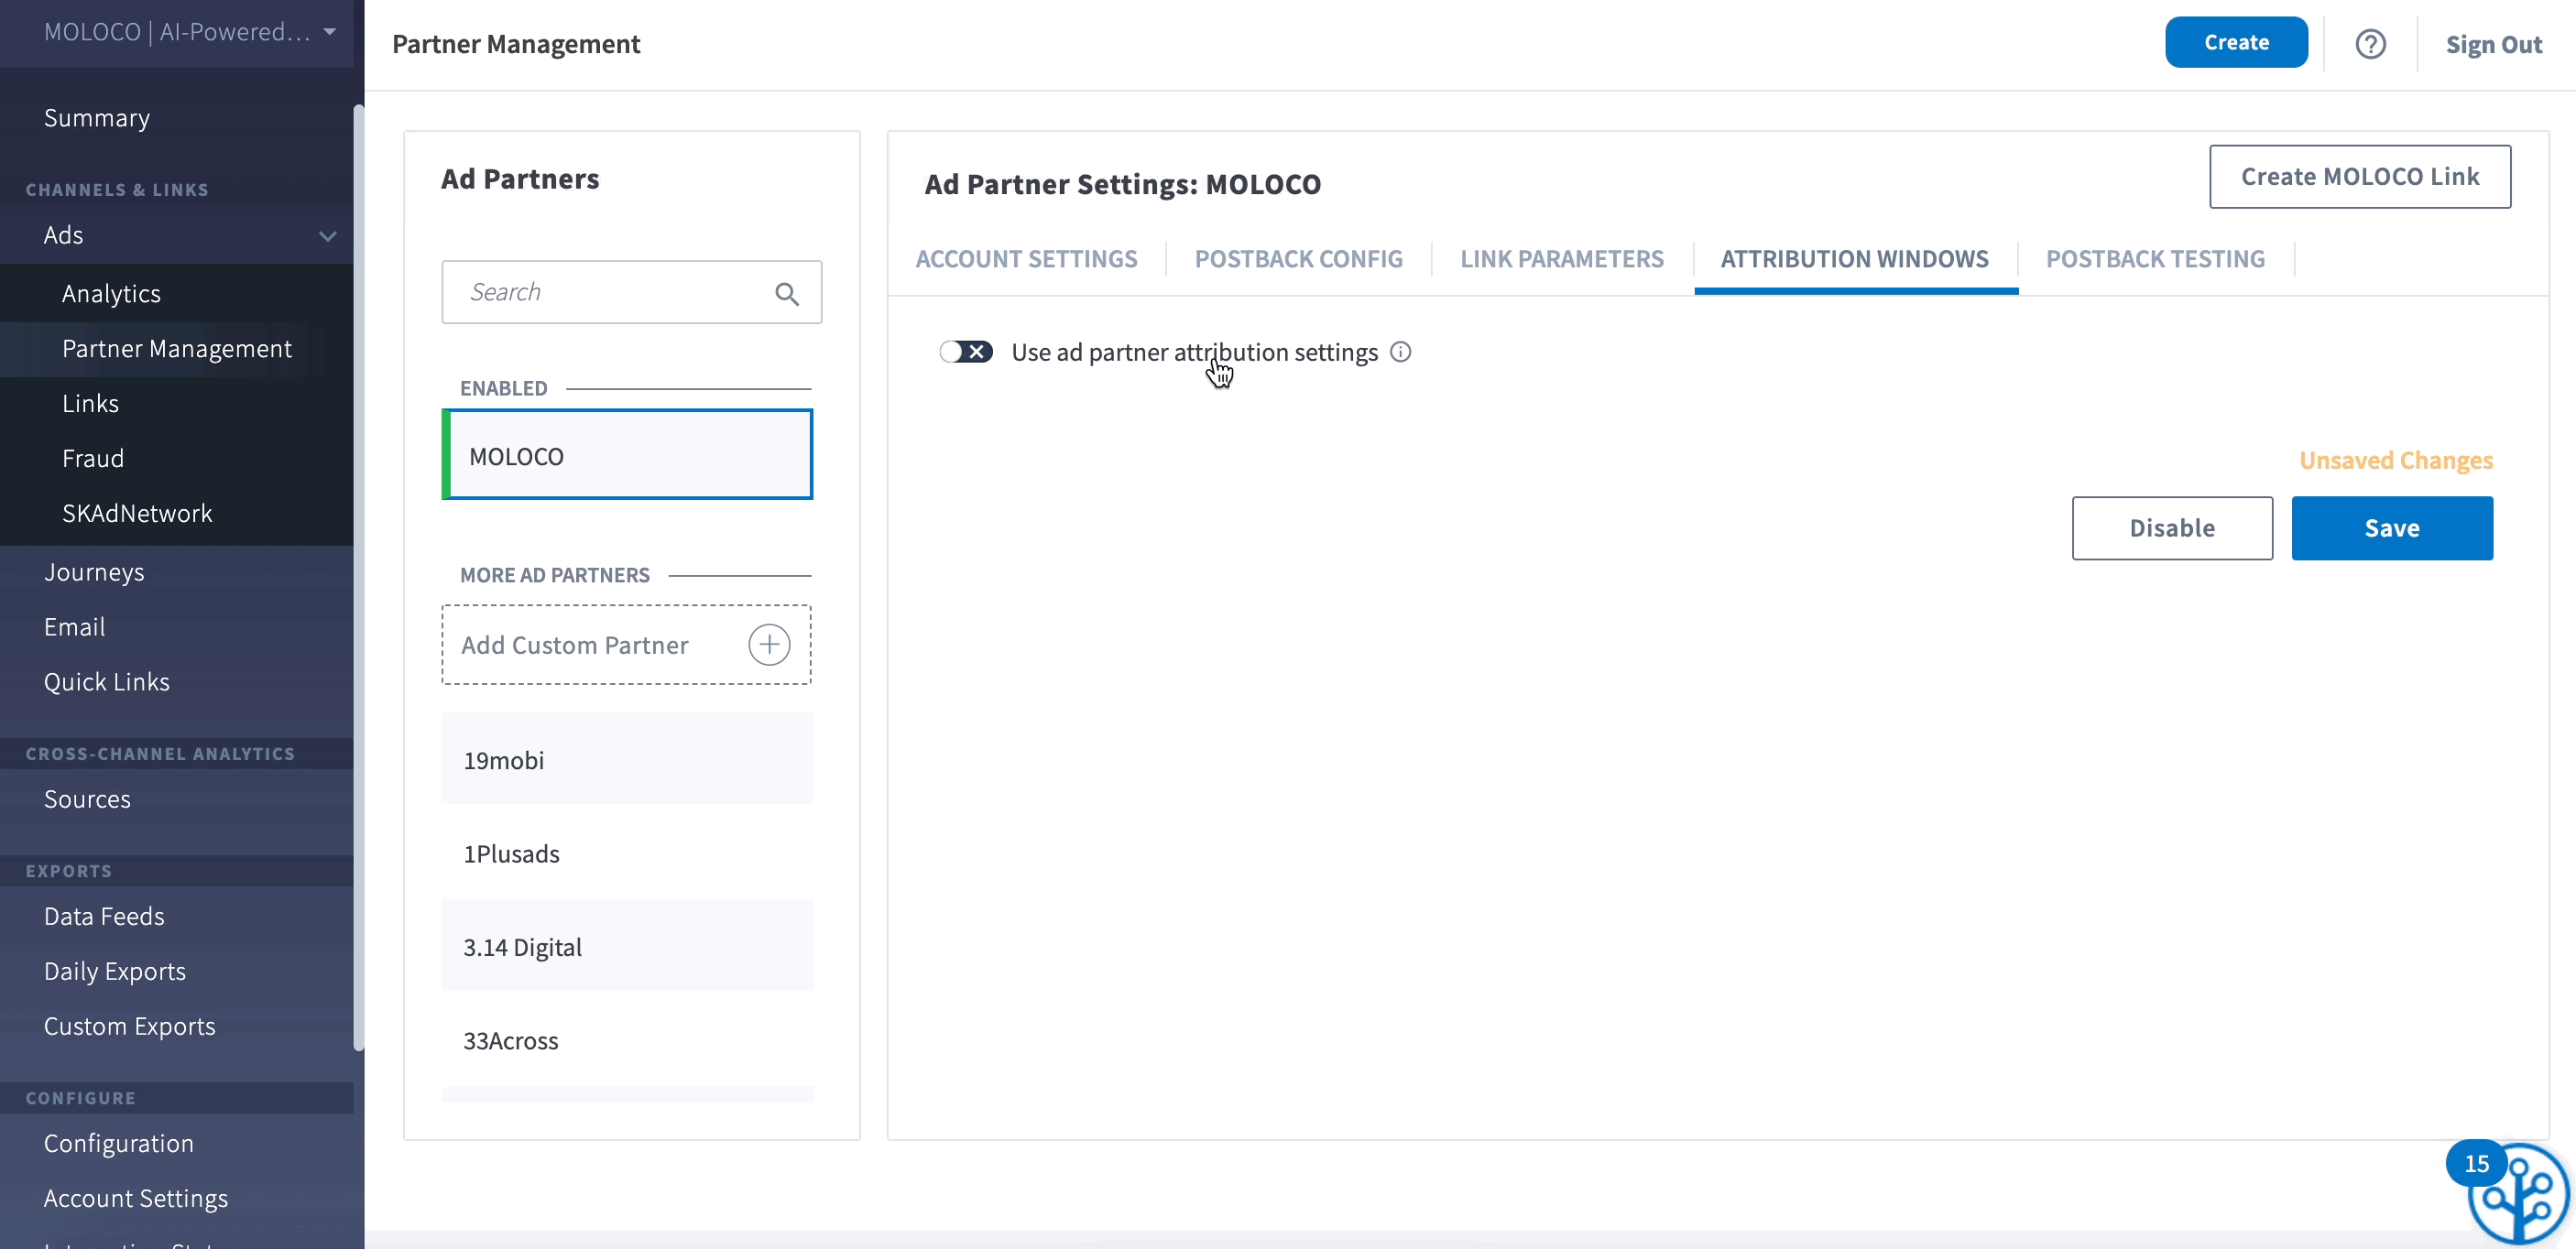Click Sign Out

point(2493,44)
